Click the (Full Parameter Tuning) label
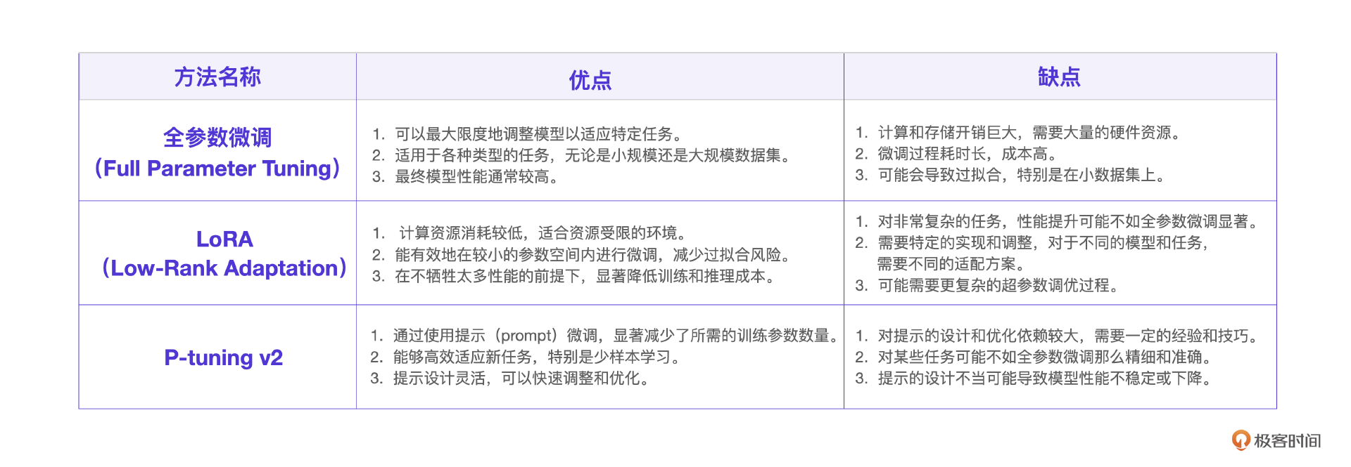This screenshot has width=1351, height=467. click(x=217, y=169)
